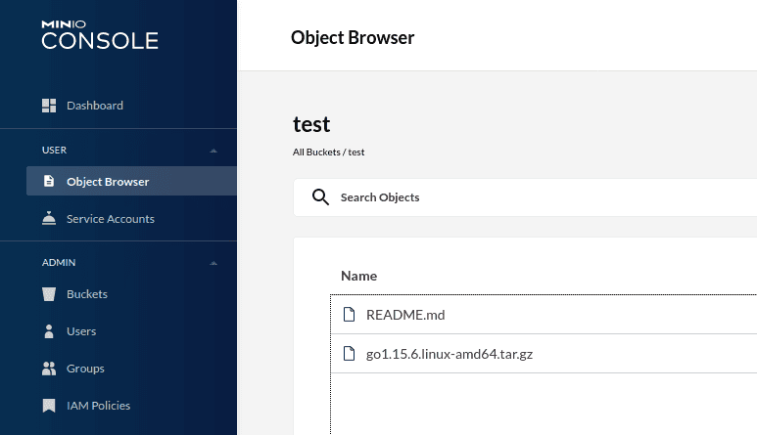Collapse the USER section arrow
The height and width of the screenshot is (435, 757).
point(213,151)
